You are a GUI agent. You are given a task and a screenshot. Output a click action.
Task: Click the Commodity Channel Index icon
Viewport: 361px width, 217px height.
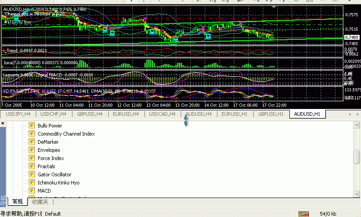(32, 134)
